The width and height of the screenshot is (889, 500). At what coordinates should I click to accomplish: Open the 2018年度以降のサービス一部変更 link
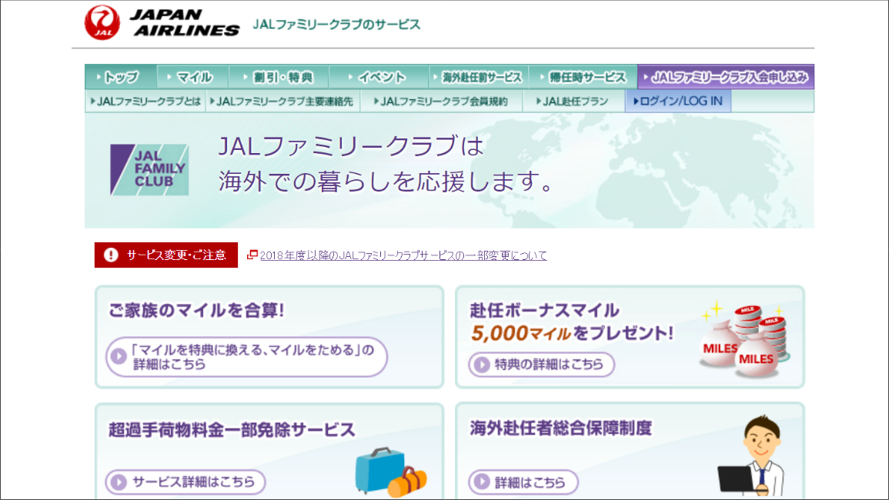coord(403,255)
